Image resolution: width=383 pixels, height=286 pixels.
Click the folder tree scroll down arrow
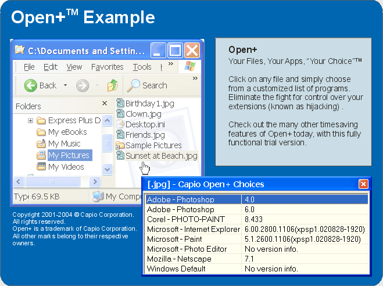[107, 169]
